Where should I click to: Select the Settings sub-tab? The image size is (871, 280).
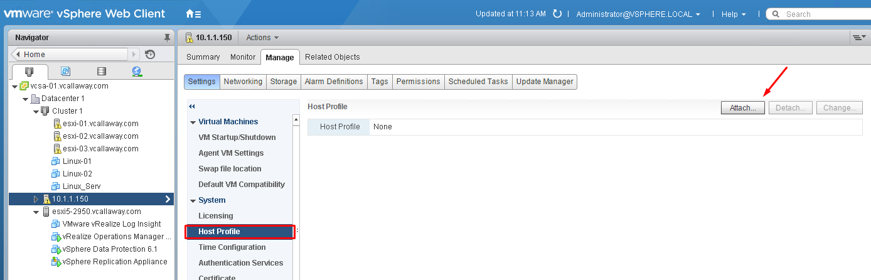tap(202, 82)
